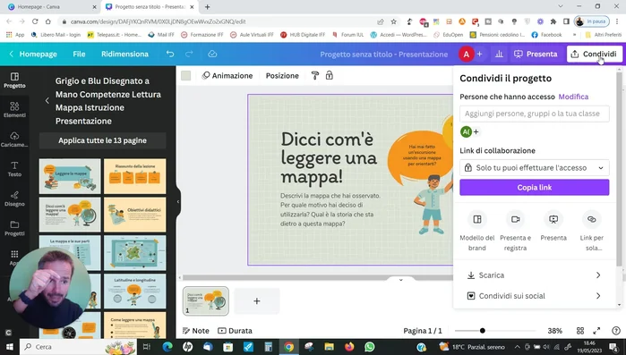Go back to Homepage
This screenshot has height=355, width=626.
33,54
